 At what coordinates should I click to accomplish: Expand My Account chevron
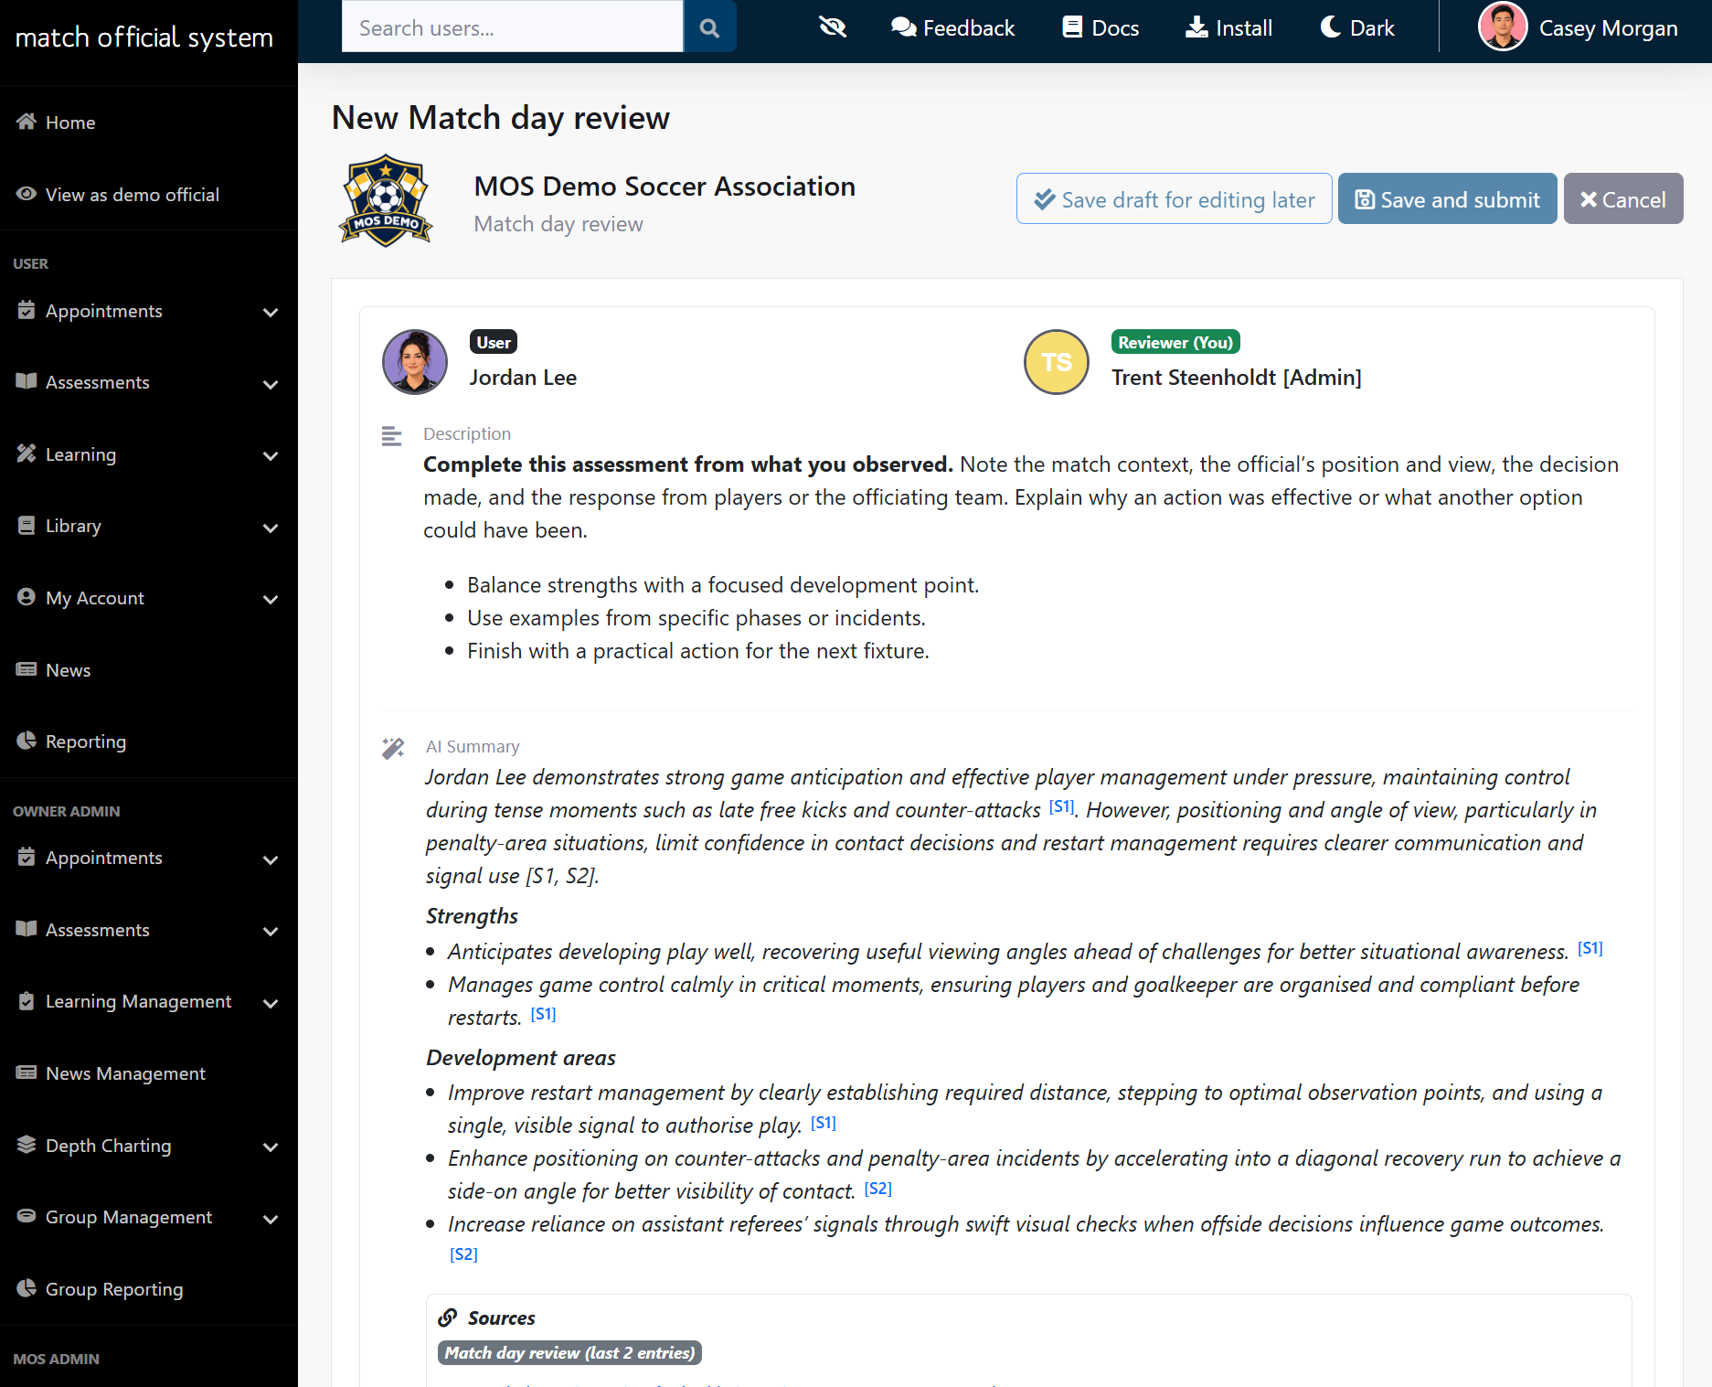click(271, 599)
